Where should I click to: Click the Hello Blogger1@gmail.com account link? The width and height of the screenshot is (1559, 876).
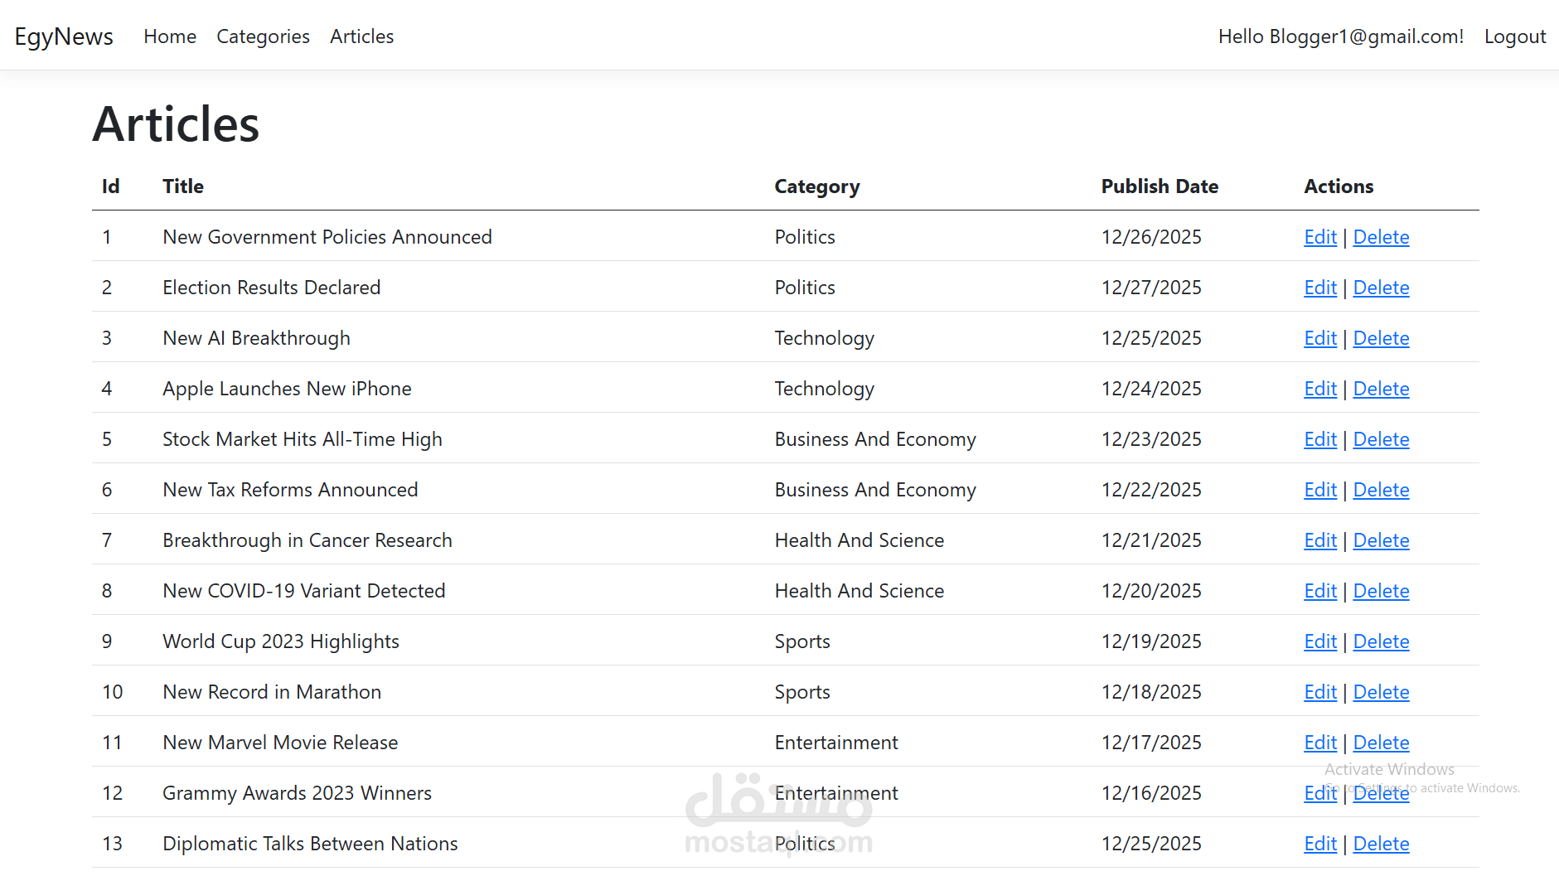pyautogui.click(x=1340, y=36)
